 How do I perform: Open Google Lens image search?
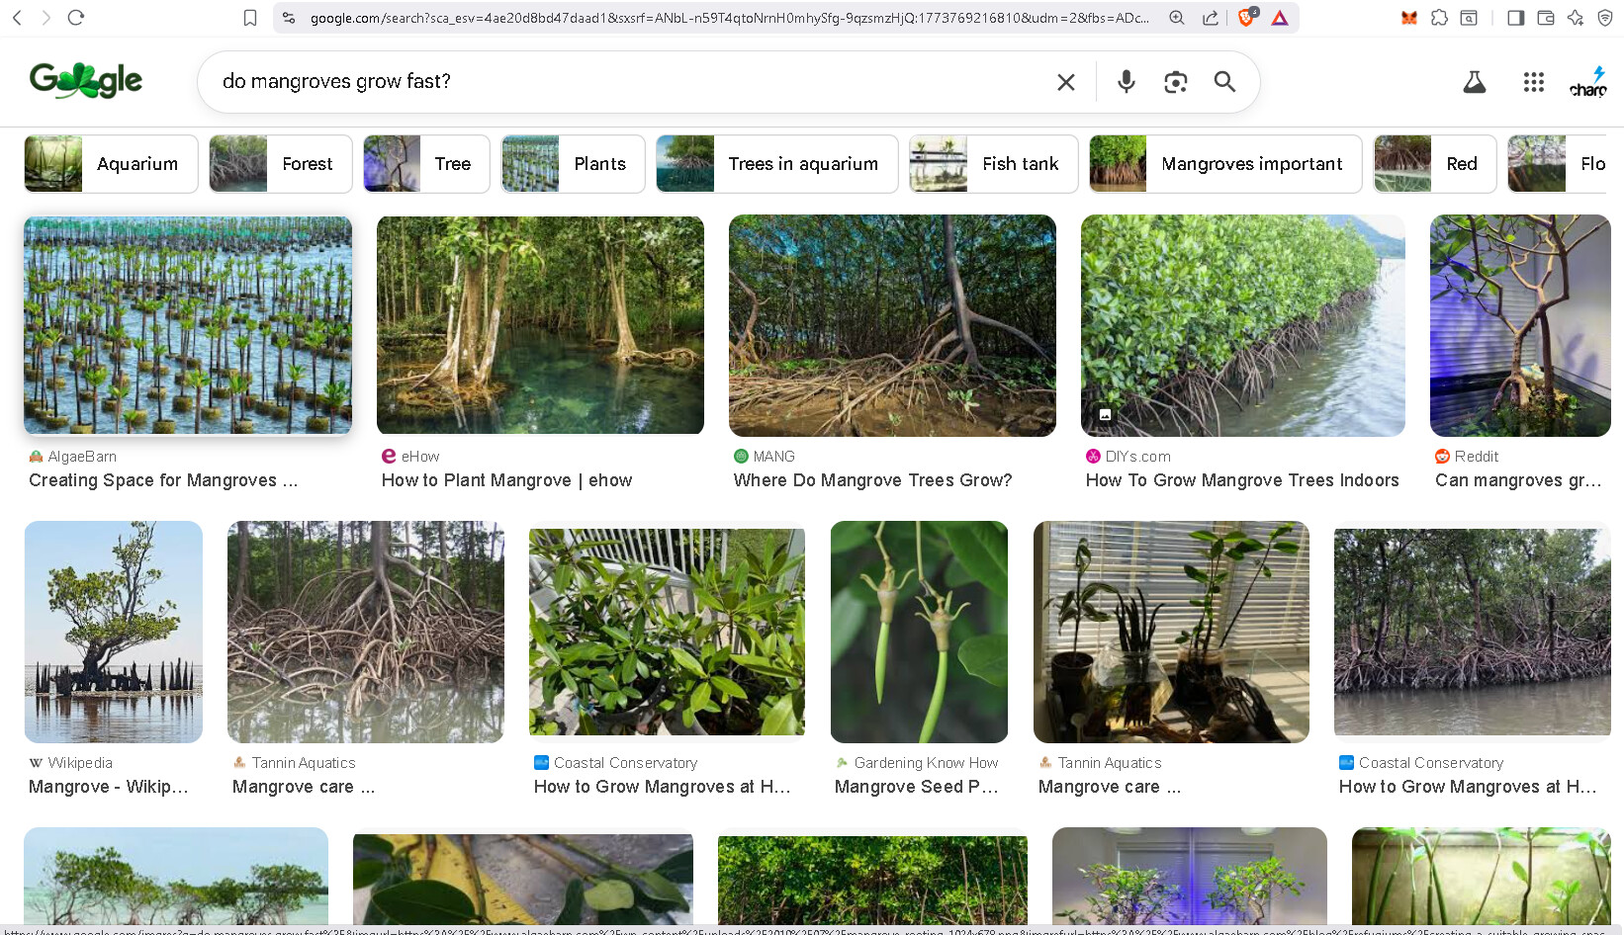click(1175, 82)
